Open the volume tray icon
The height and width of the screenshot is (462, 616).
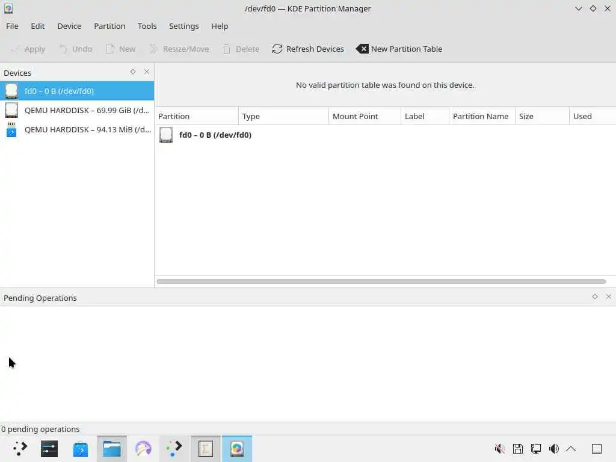click(554, 449)
